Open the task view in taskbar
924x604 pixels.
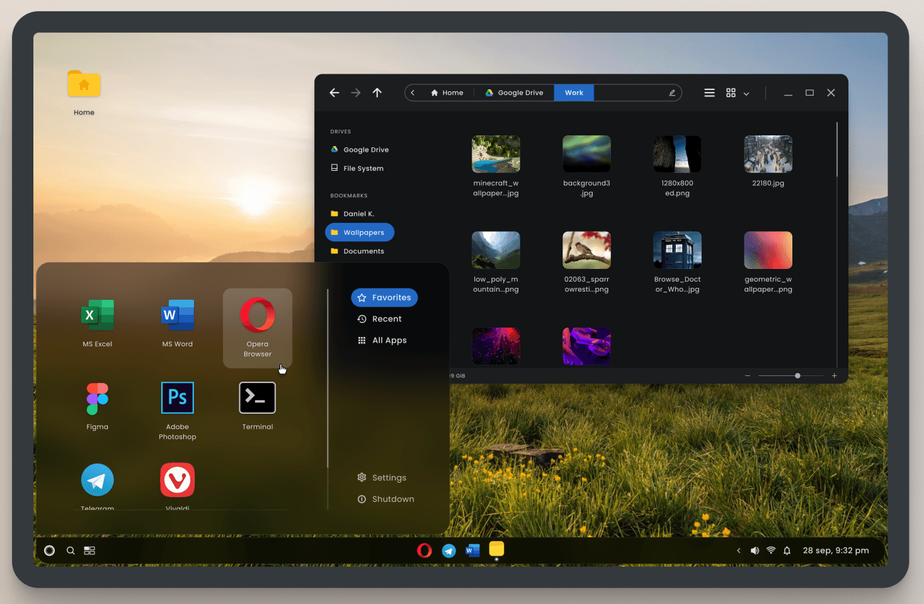pos(89,550)
